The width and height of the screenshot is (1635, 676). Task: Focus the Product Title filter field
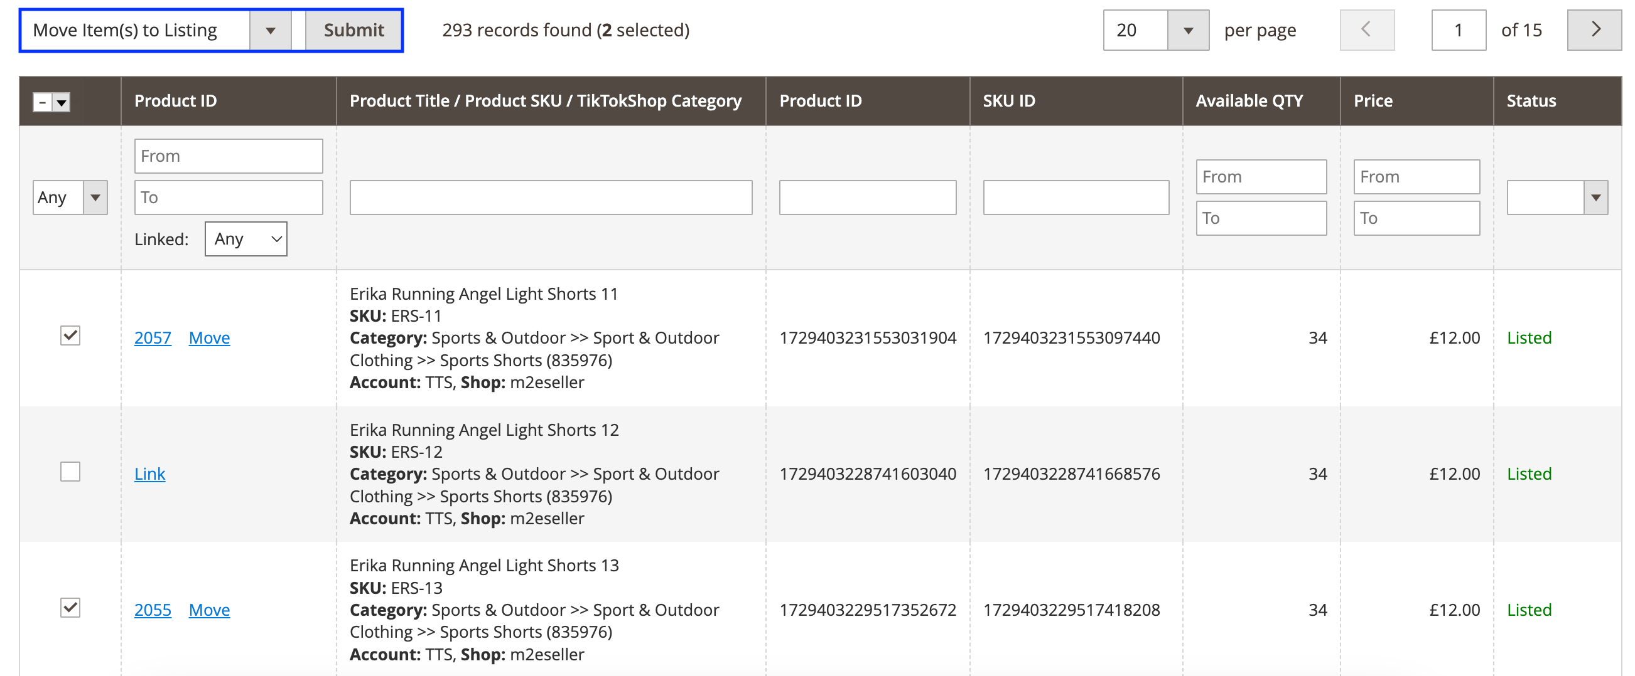(x=550, y=198)
